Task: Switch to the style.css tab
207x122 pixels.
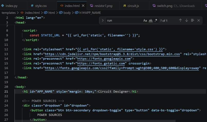Action: coord(41,6)
